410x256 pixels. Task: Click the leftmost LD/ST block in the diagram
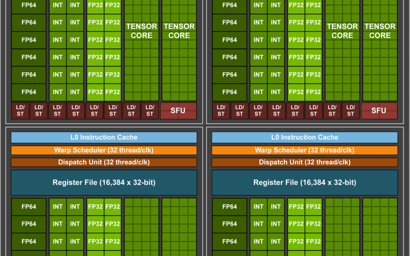point(20,111)
